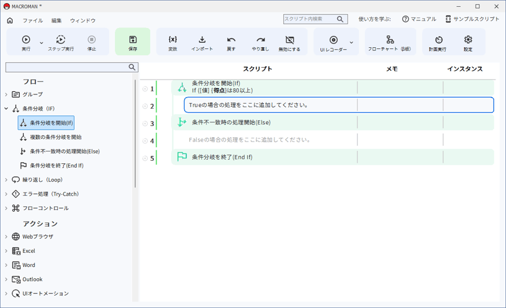Click the メモ column header
This screenshot has height=308, width=506.
tap(392, 69)
